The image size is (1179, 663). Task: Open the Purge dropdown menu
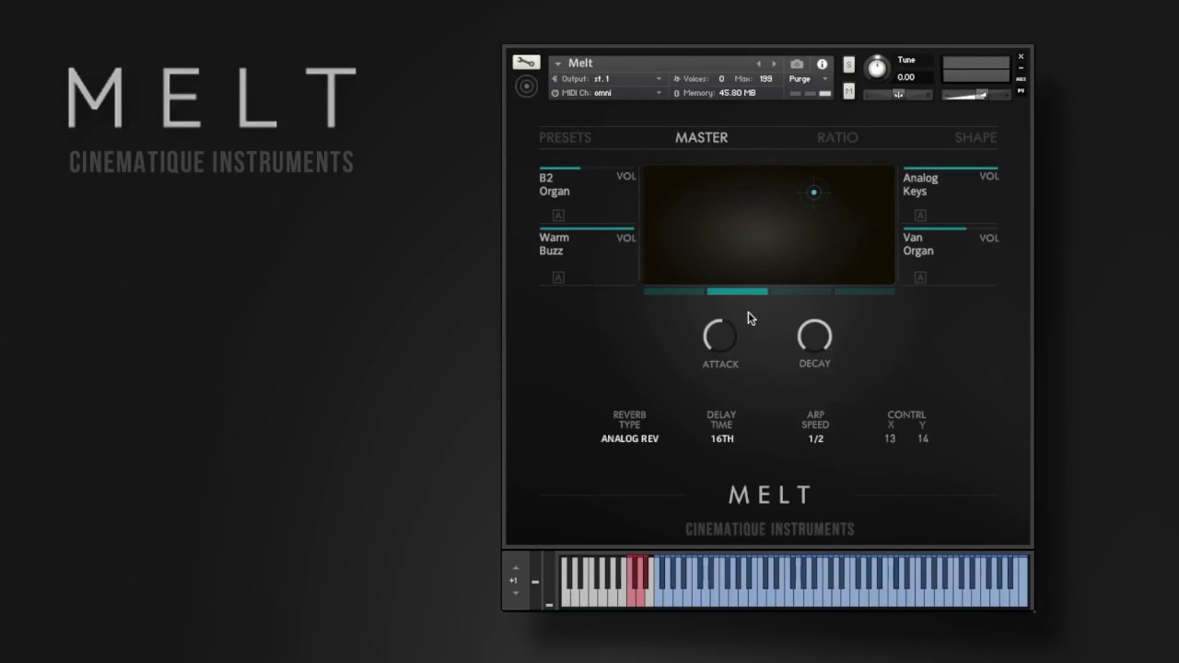[809, 79]
